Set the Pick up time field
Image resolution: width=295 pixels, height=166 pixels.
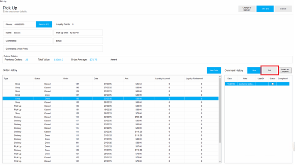point(78,33)
